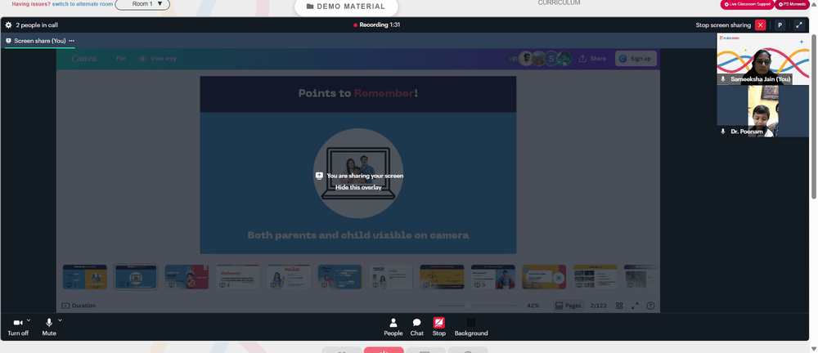Open Canva help question icon

coord(650,306)
